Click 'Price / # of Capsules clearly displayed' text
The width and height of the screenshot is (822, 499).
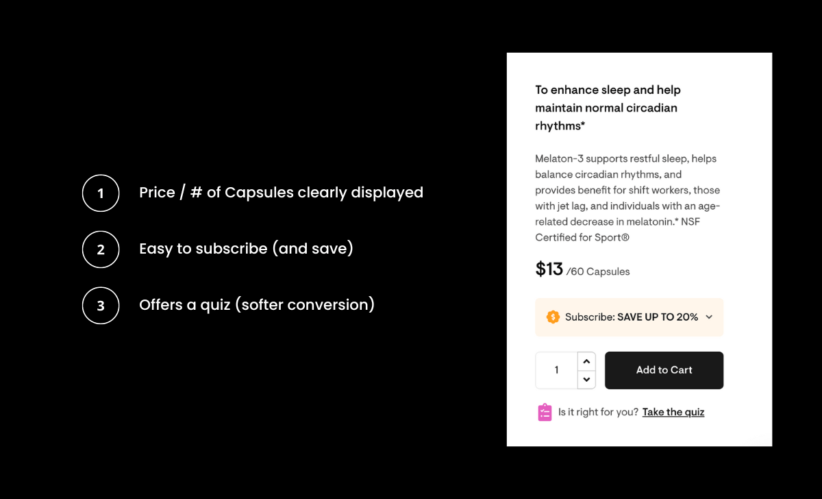(x=281, y=193)
